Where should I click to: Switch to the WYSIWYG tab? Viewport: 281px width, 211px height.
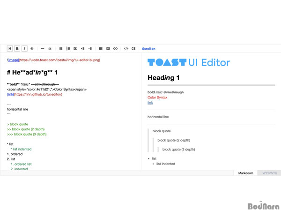(270, 173)
